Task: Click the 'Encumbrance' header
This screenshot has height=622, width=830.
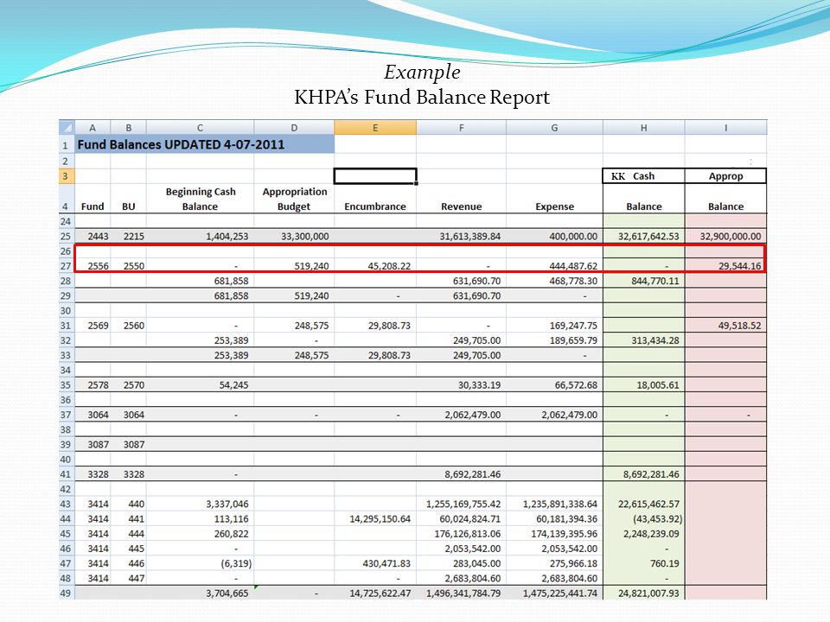Action: pyautogui.click(x=375, y=206)
